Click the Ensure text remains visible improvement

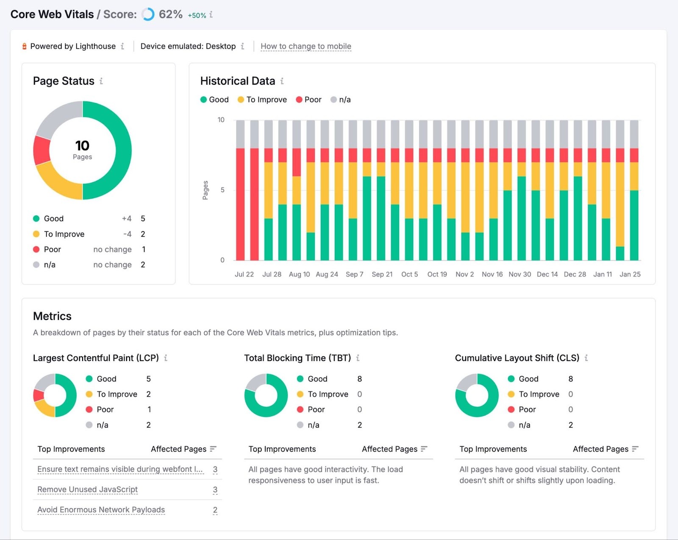pyautogui.click(x=120, y=470)
